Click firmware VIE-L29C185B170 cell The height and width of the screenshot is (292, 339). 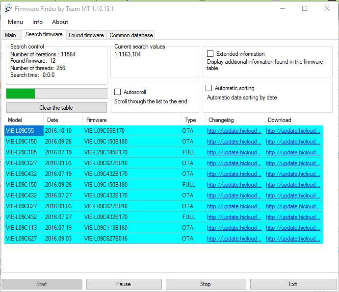(131, 152)
